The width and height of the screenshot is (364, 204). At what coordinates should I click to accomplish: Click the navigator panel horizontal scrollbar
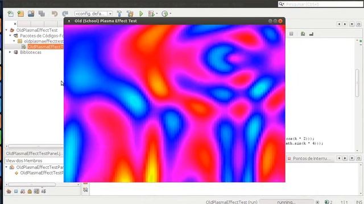pyautogui.click(x=32, y=185)
